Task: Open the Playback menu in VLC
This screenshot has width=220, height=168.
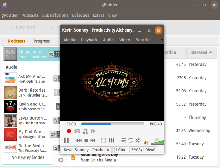Action: coord(89,40)
